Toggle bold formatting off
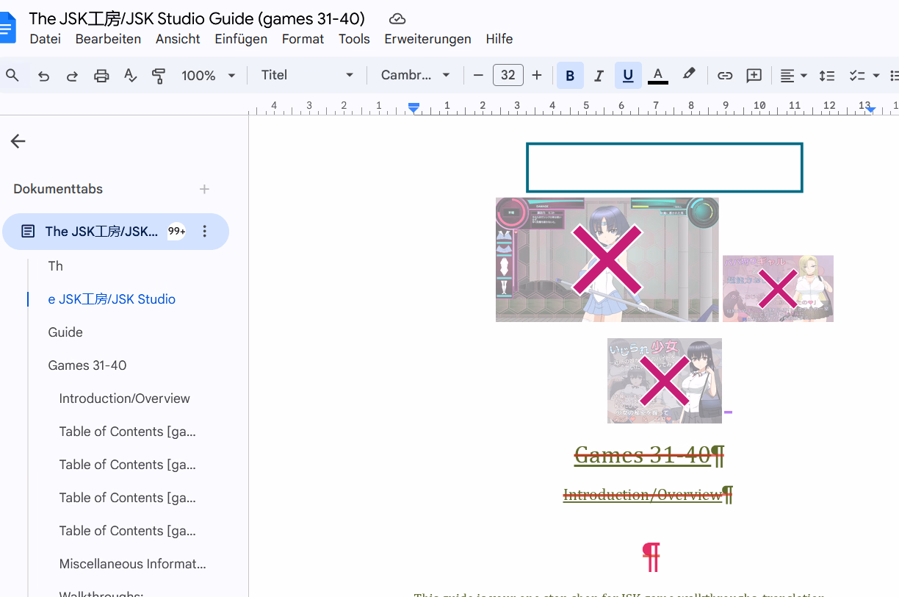Image resolution: width=899 pixels, height=597 pixels. tap(570, 76)
